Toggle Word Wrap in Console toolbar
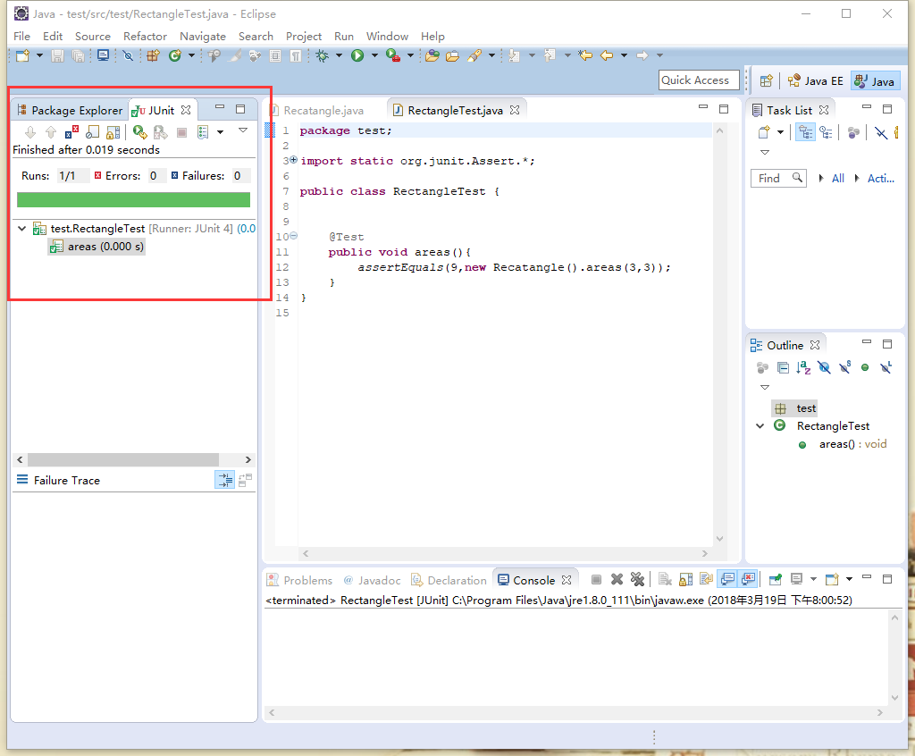Viewport: 915px width, 756px height. click(706, 579)
